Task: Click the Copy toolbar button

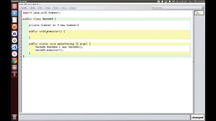Action: pos(48,8)
